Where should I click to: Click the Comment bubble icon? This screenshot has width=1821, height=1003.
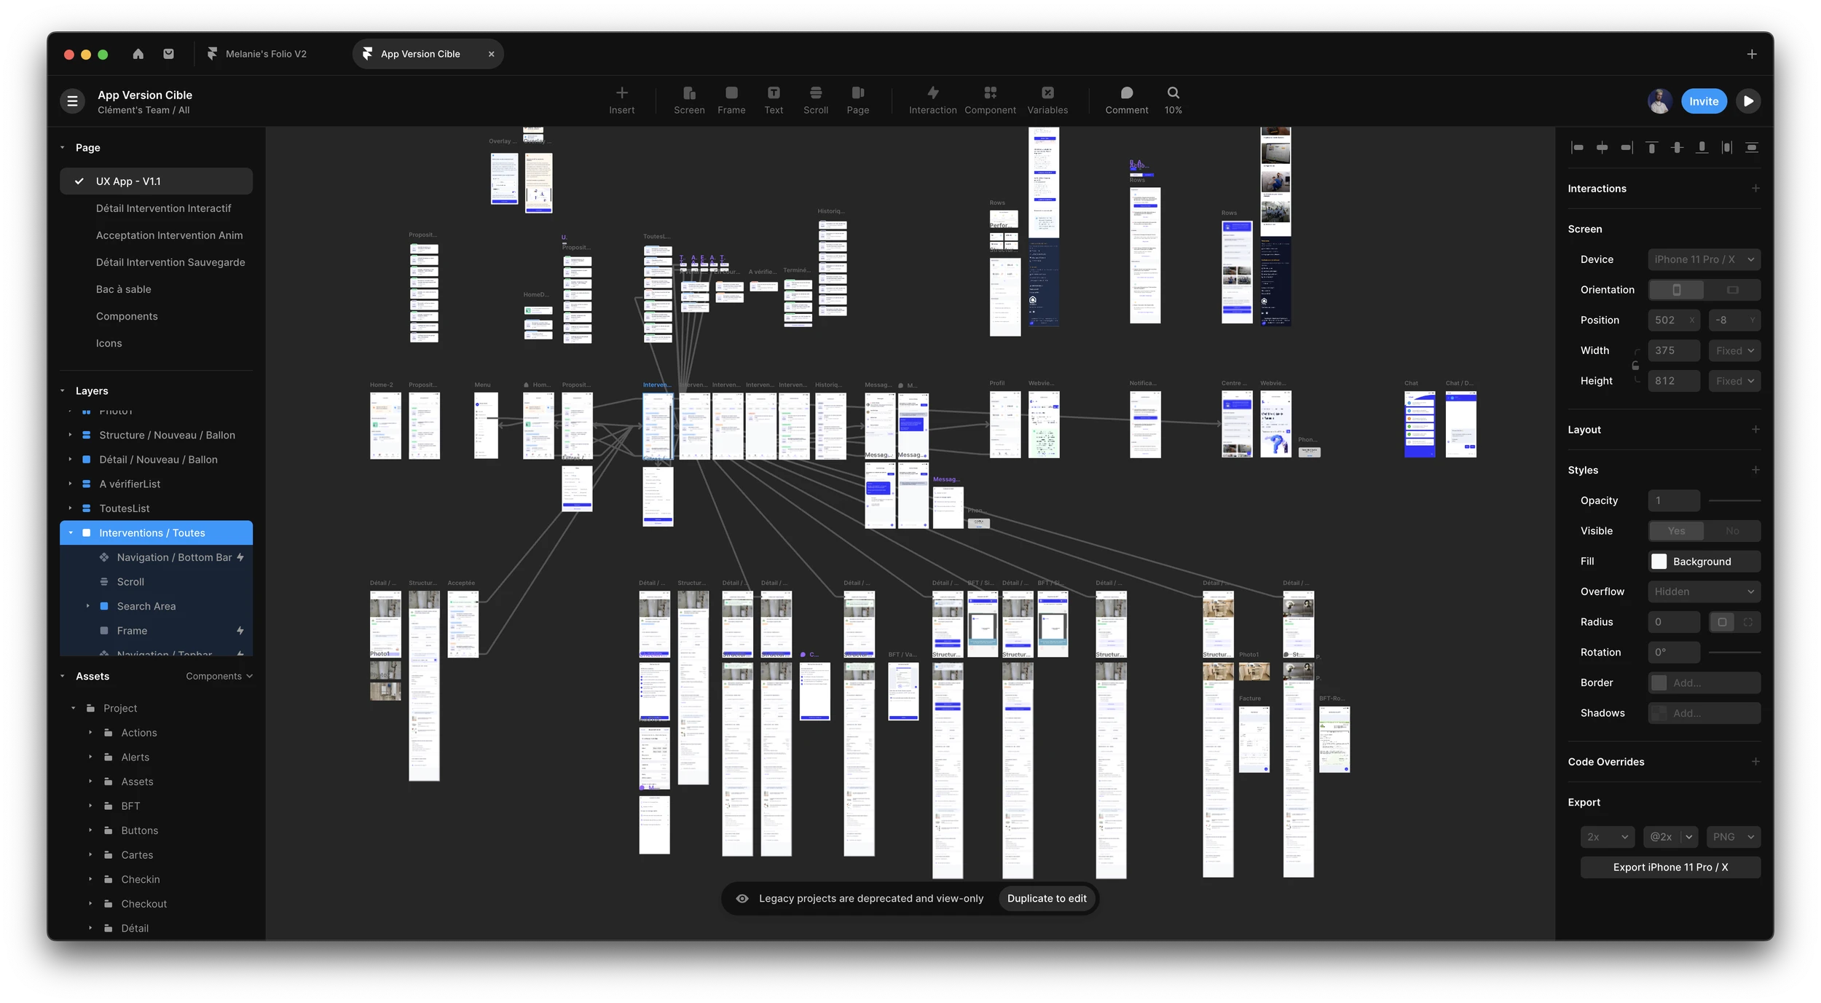[x=1126, y=100]
